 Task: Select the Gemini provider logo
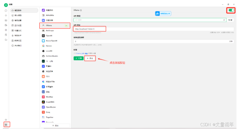click(43, 46)
